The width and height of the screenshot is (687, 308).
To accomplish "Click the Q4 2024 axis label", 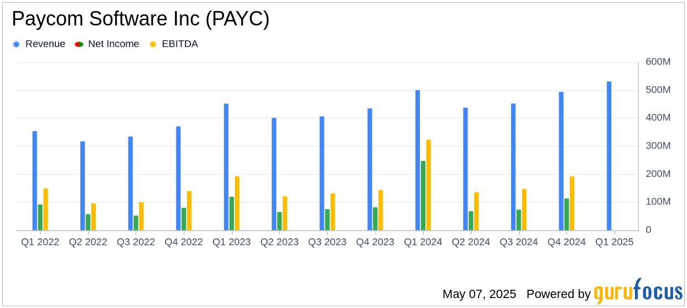I will (x=566, y=242).
